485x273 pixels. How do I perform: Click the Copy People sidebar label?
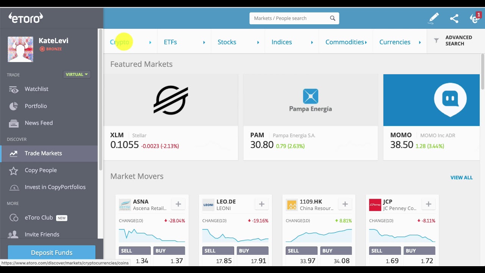tap(41, 170)
